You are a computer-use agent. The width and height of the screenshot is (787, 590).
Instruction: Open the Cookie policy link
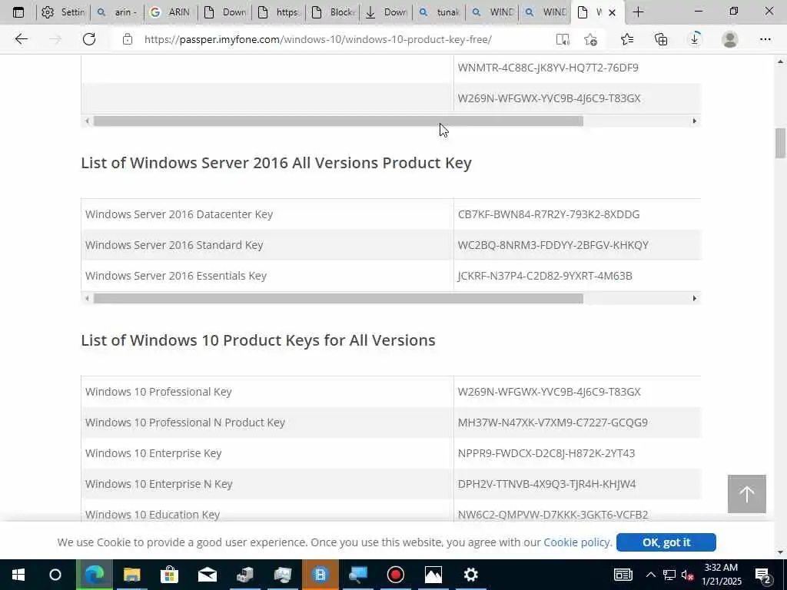(576, 542)
